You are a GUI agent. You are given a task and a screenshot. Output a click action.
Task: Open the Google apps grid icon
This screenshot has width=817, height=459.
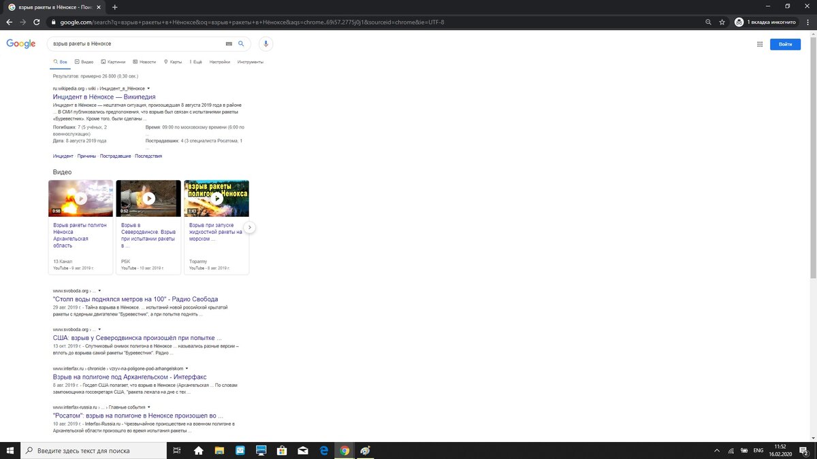760,44
